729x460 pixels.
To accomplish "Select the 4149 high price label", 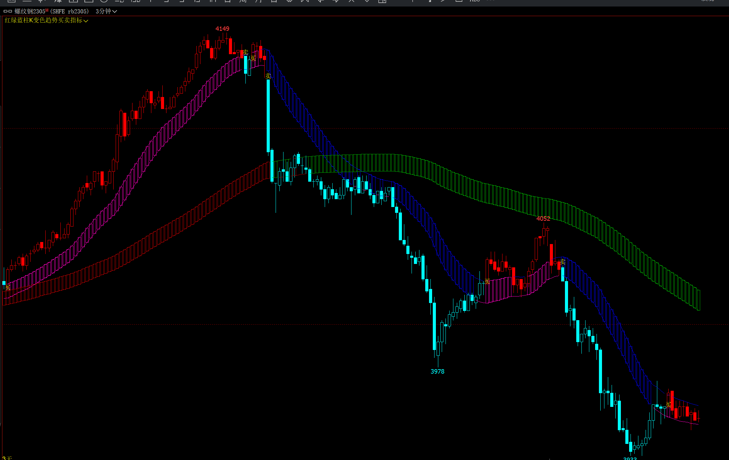I will (x=222, y=29).
